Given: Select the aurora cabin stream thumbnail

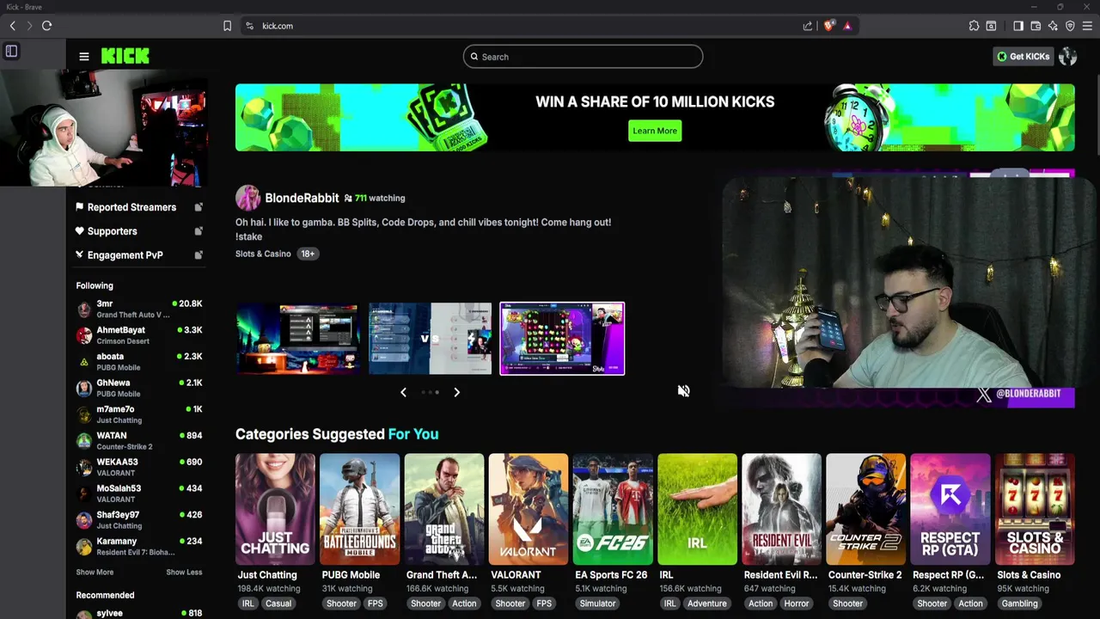Looking at the screenshot, I should click(x=297, y=339).
